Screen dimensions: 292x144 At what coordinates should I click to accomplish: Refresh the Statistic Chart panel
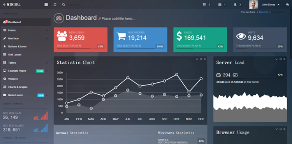click(201, 59)
